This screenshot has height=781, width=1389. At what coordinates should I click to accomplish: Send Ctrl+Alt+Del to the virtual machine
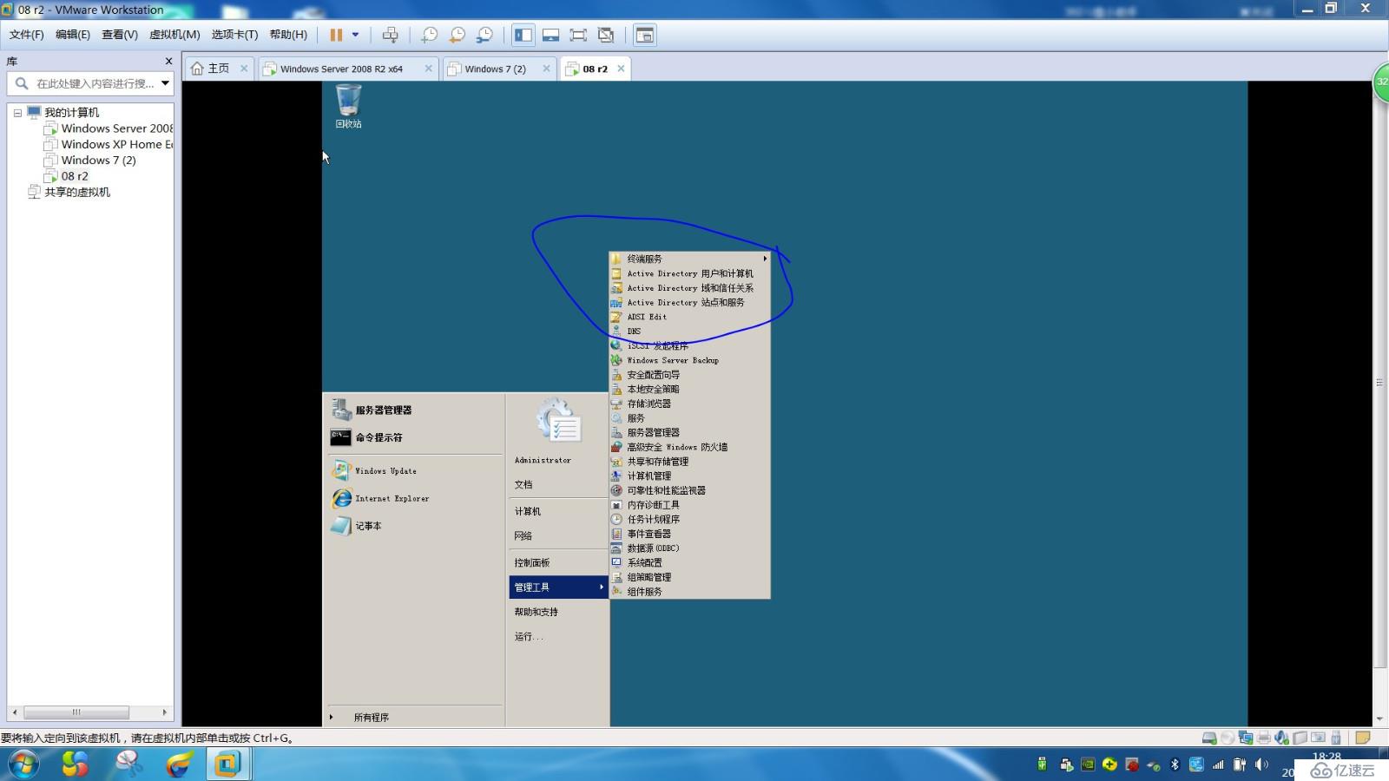click(x=391, y=35)
